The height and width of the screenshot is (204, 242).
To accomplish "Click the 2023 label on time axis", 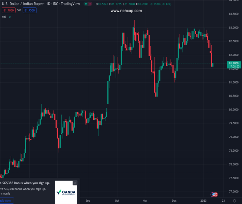I will (x=203, y=201).
